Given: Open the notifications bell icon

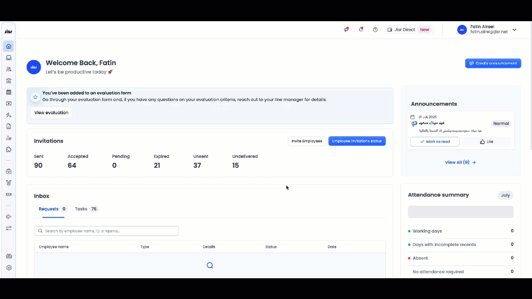Looking at the screenshot, I should [361, 29].
